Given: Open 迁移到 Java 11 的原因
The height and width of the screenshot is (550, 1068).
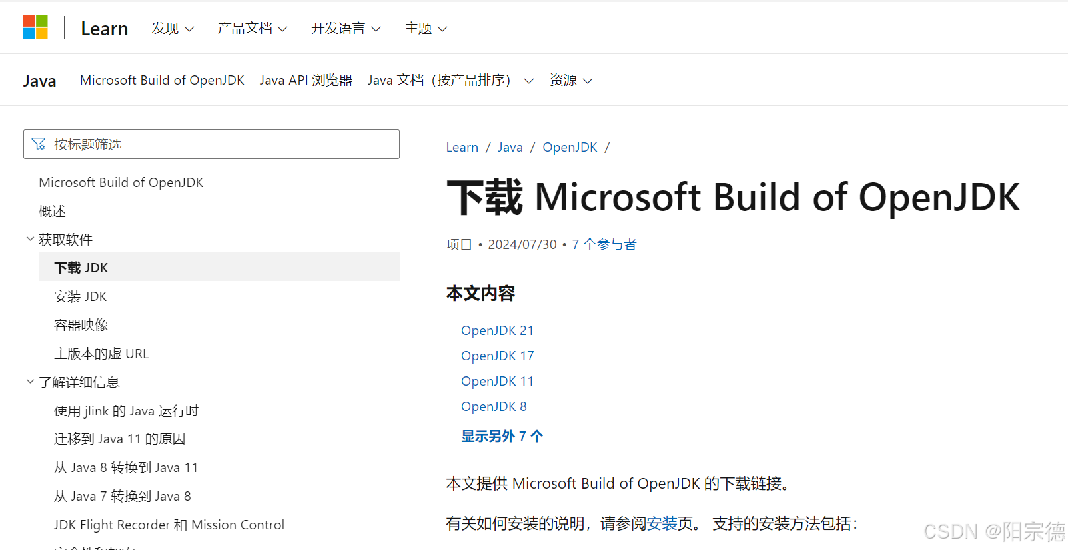Looking at the screenshot, I should [x=120, y=439].
